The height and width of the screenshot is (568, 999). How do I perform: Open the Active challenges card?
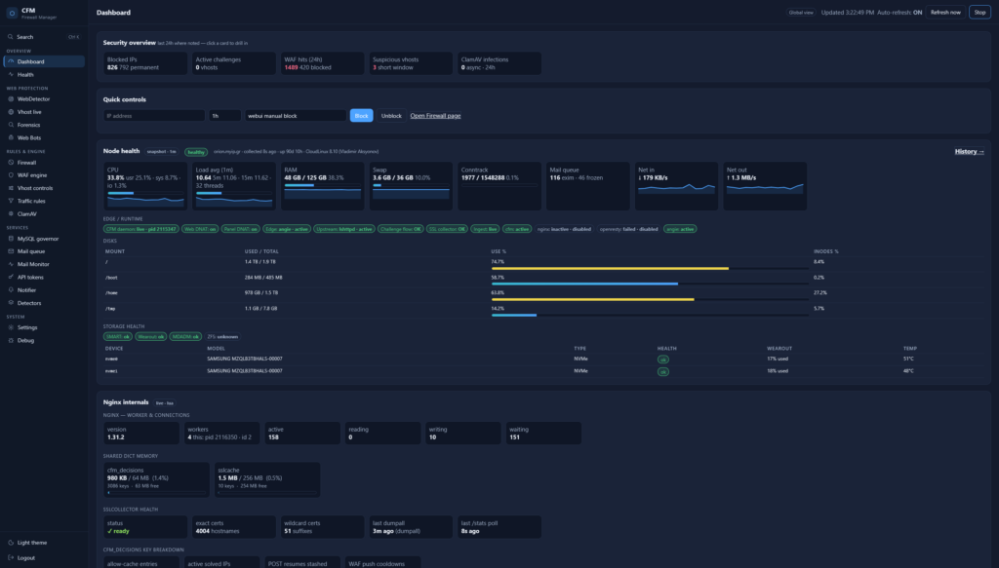coord(234,63)
